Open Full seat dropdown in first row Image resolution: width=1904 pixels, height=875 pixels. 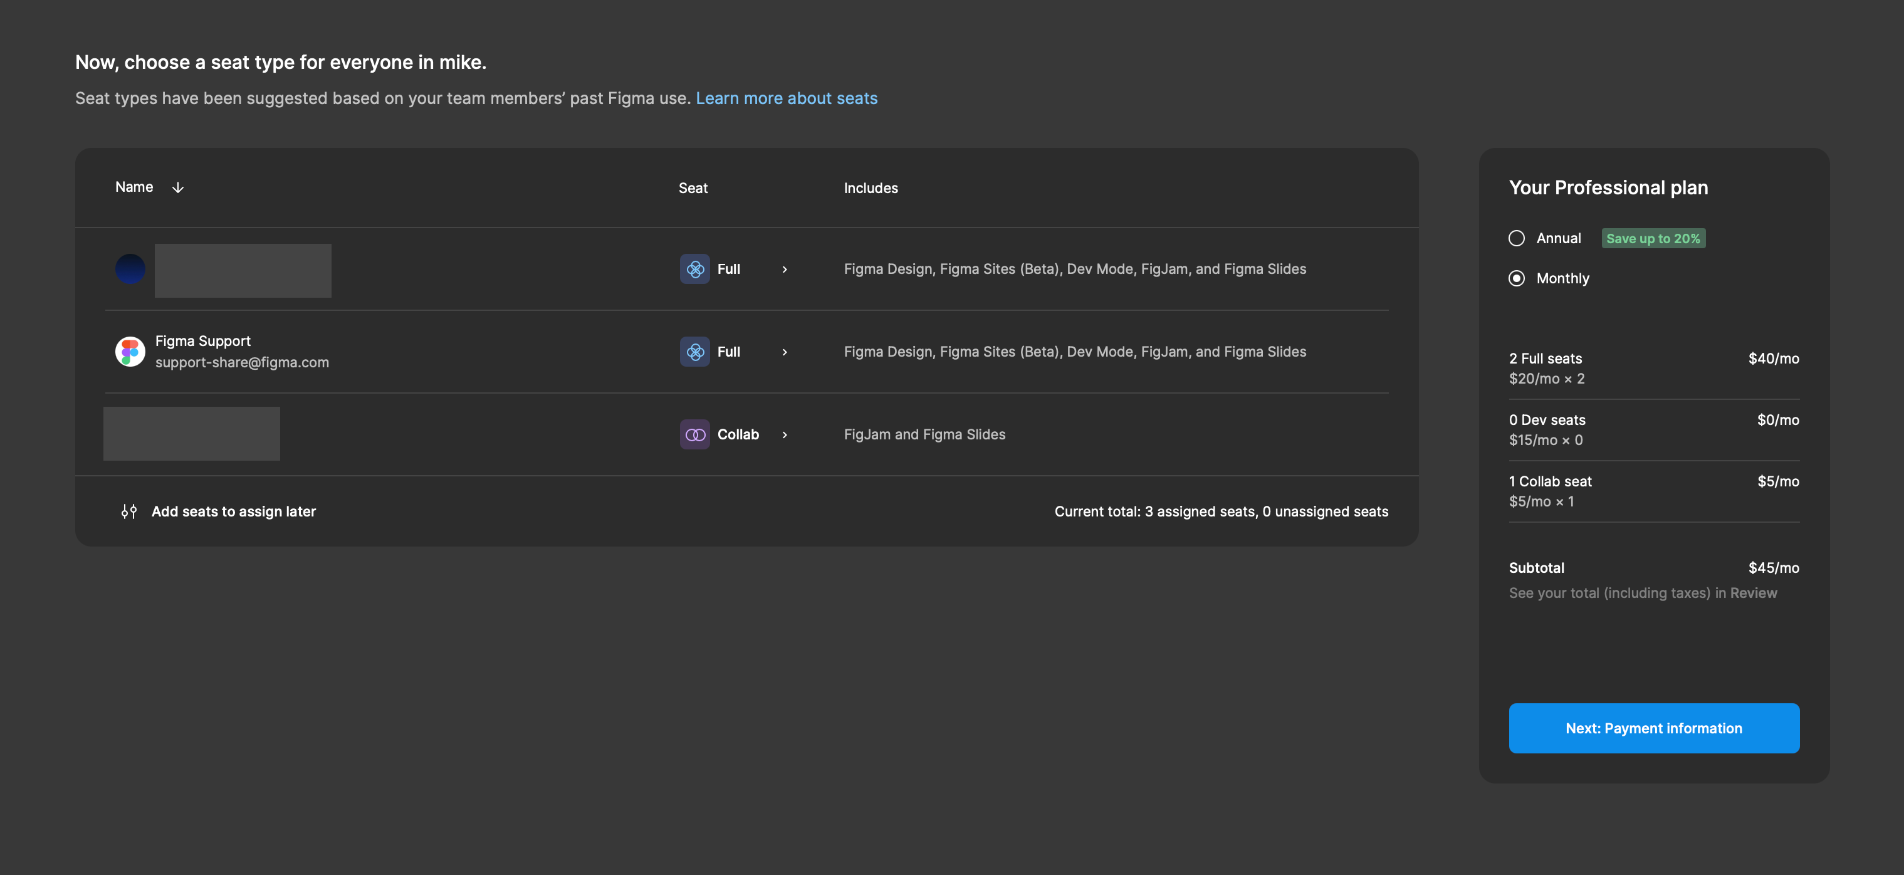pos(735,269)
